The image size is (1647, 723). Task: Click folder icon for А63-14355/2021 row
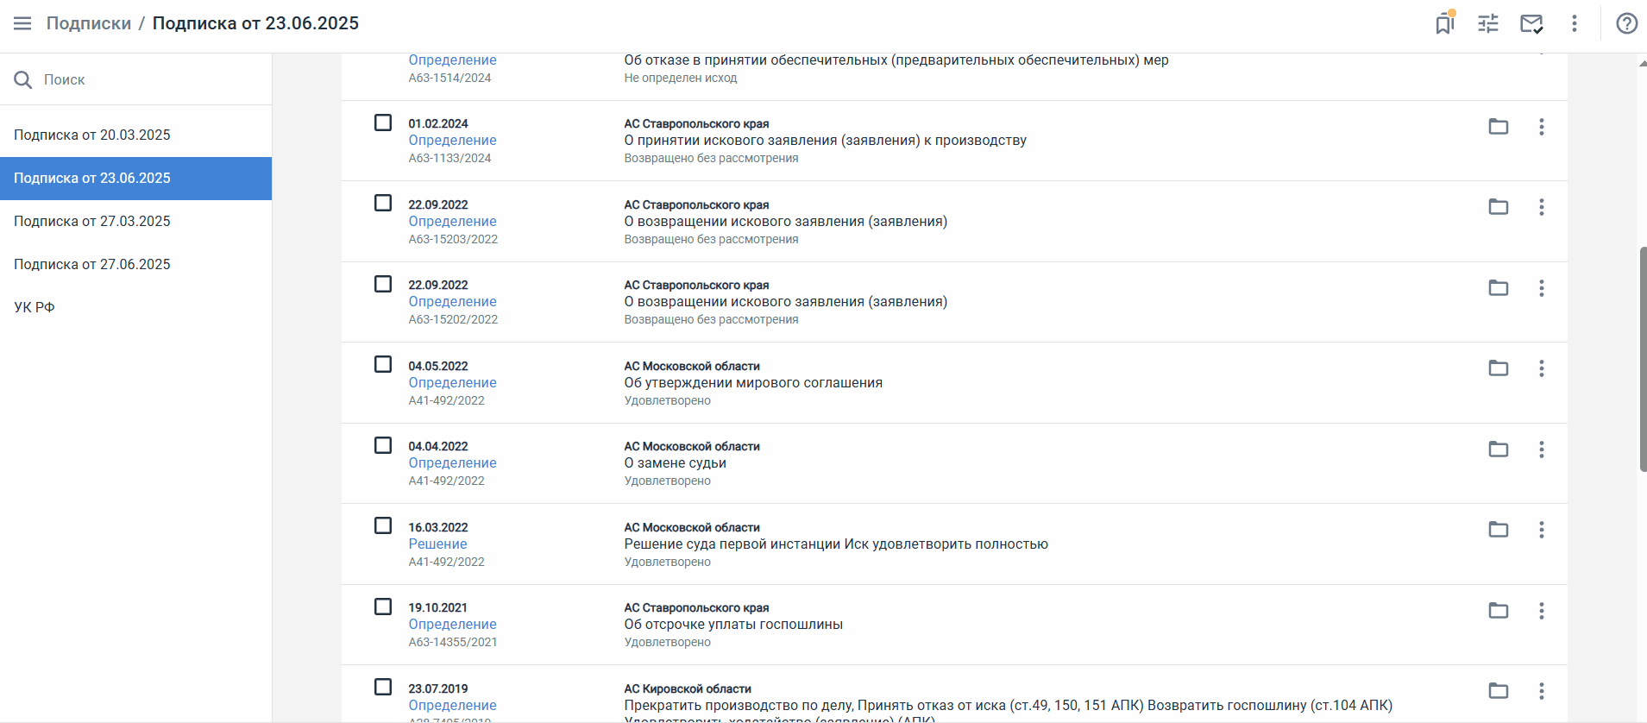pyautogui.click(x=1499, y=611)
